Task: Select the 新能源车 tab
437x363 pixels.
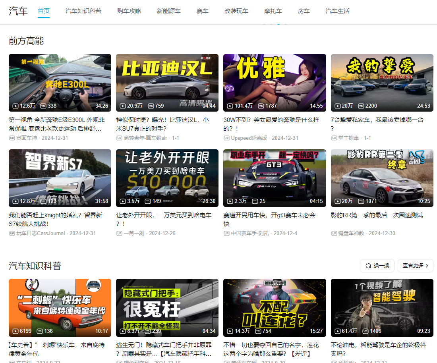Action: (x=168, y=11)
